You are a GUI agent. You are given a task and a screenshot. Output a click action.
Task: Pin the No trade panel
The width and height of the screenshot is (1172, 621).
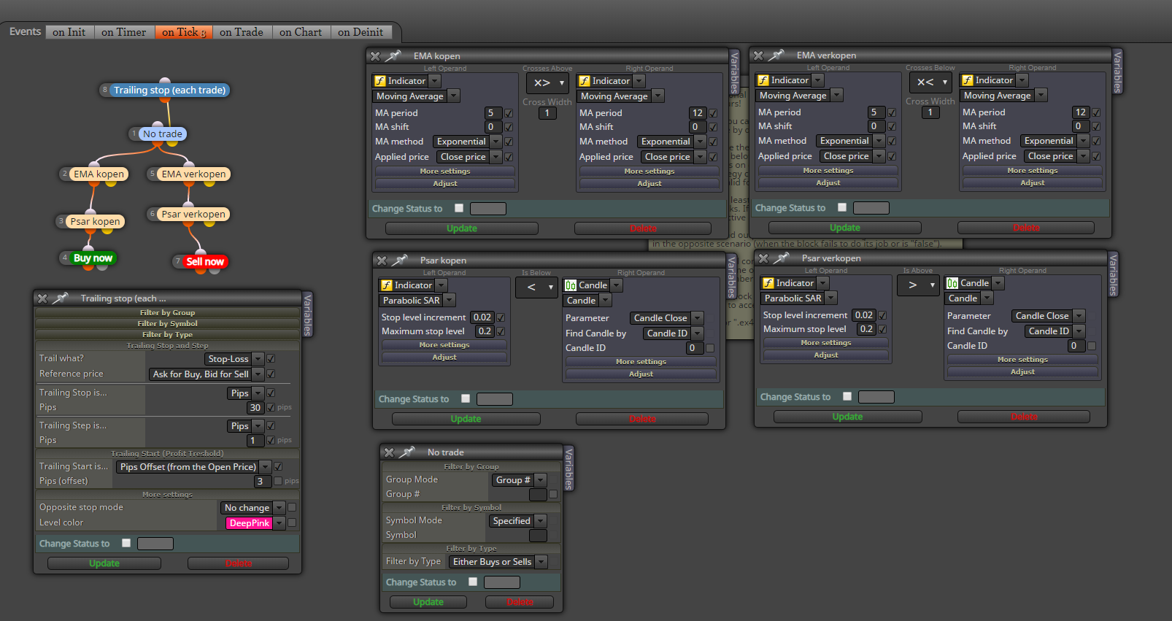(407, 452)
